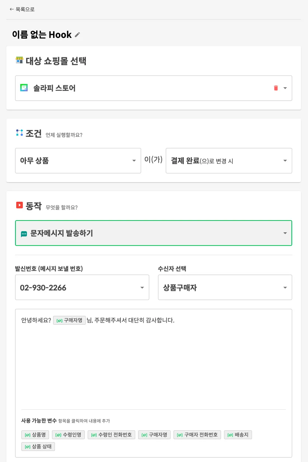Screen dimensions: 308x462
Task: Click the 솔라피 스토어 store logo icon
Action: pos(24,88)
